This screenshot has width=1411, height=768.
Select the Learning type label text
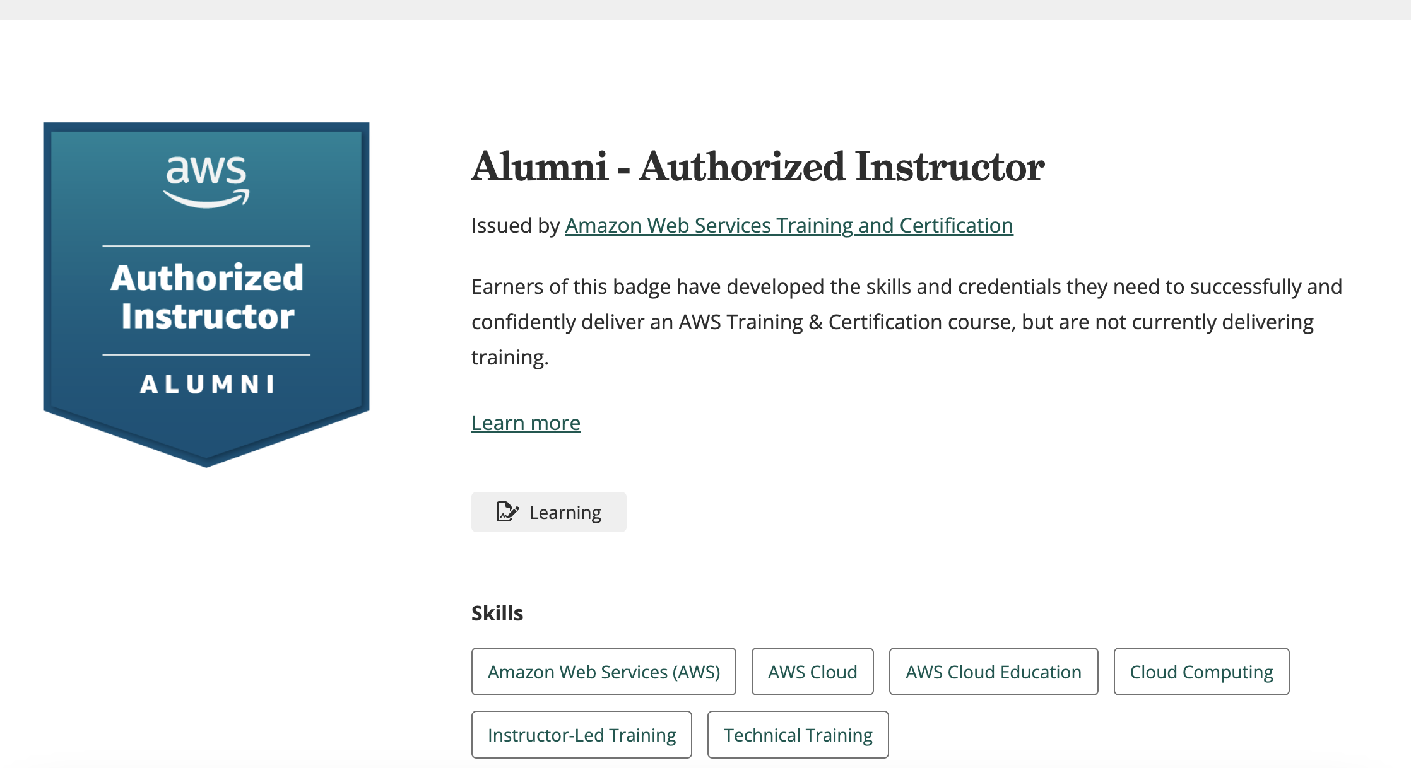(565, 513)
